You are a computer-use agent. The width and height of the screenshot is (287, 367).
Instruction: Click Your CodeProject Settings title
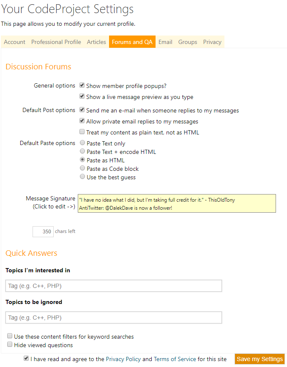67,9
